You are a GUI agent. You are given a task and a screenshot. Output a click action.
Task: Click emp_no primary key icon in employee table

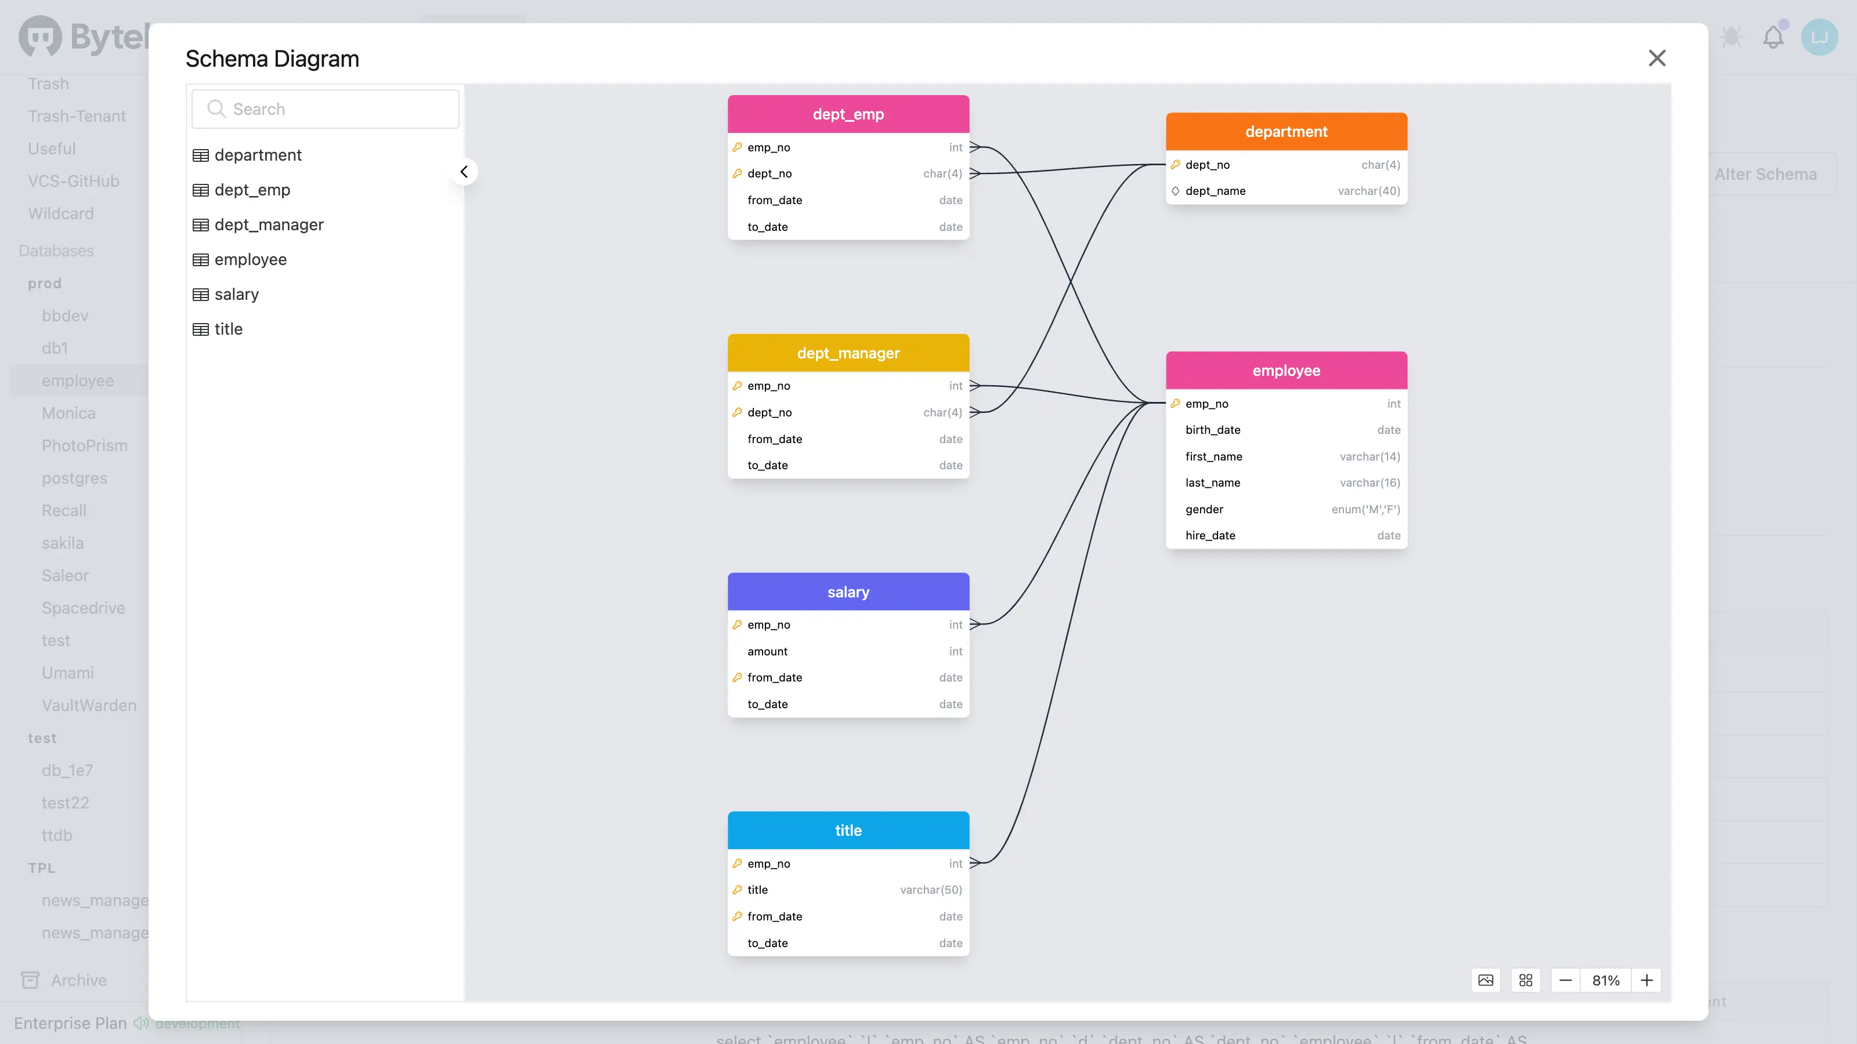tap(1175, 404)
